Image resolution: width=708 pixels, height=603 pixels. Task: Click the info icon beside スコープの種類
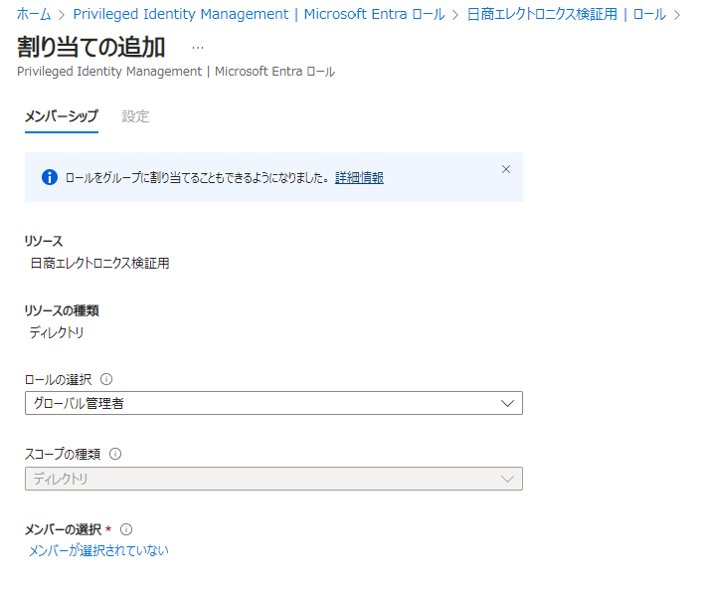[x=115, y=454]
